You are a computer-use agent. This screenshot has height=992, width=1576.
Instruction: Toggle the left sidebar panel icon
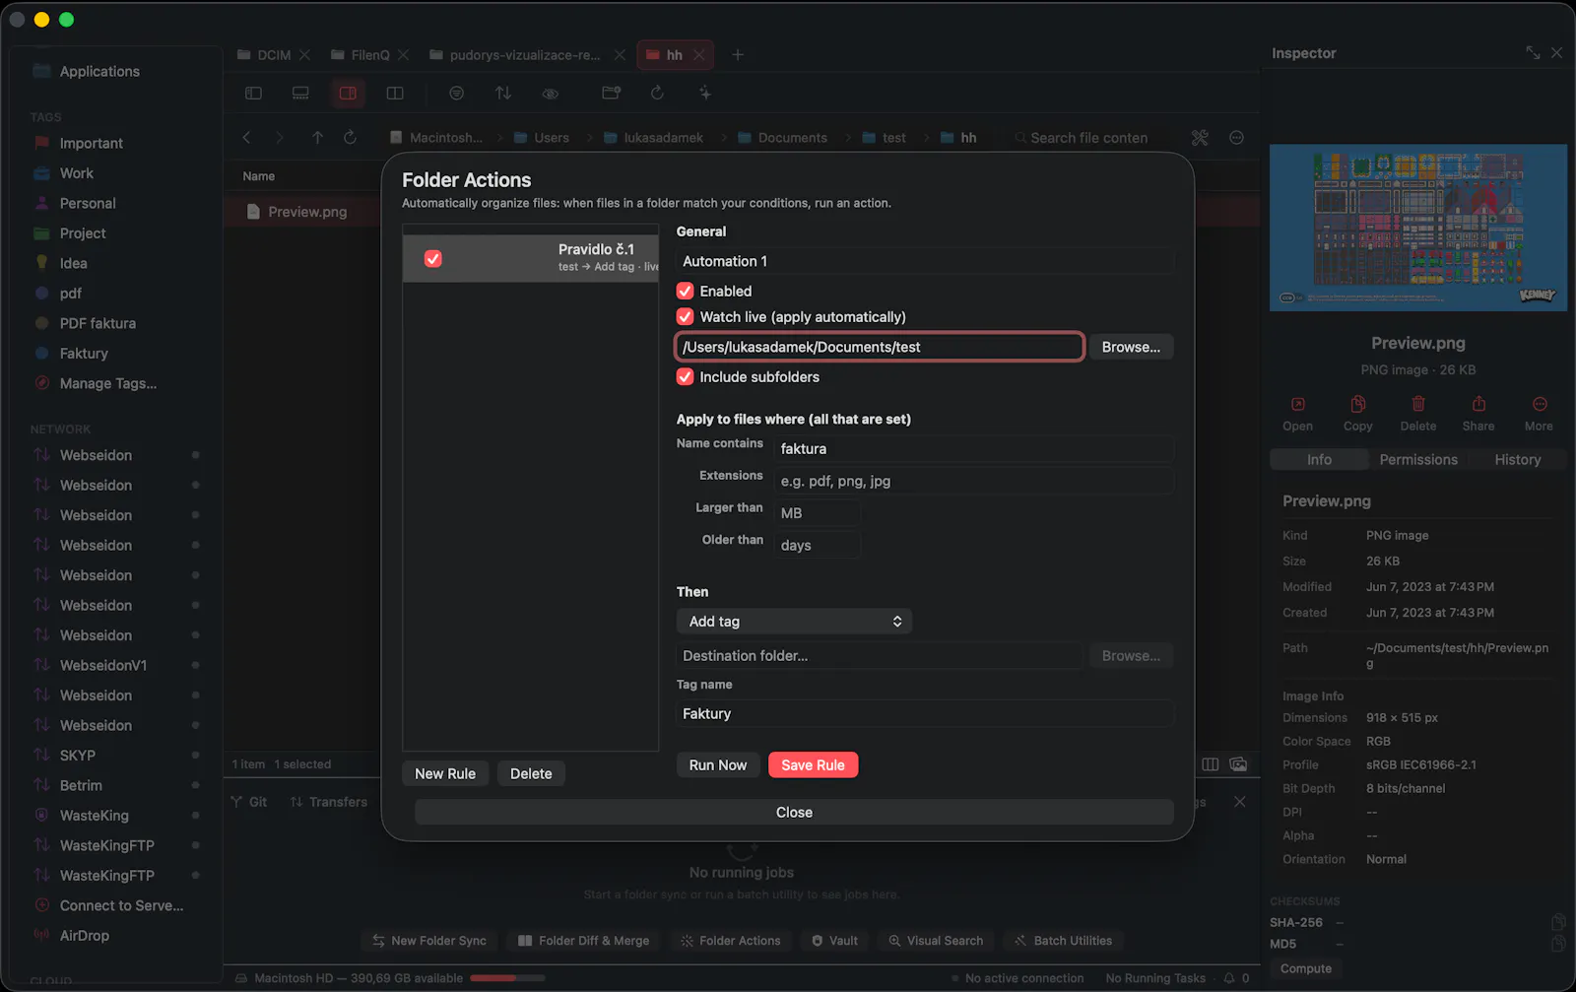click(253, 93)
